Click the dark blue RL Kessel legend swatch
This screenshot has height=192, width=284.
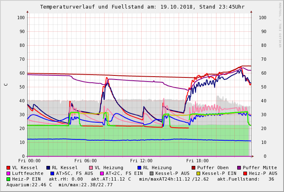click(x=48, y=168)
